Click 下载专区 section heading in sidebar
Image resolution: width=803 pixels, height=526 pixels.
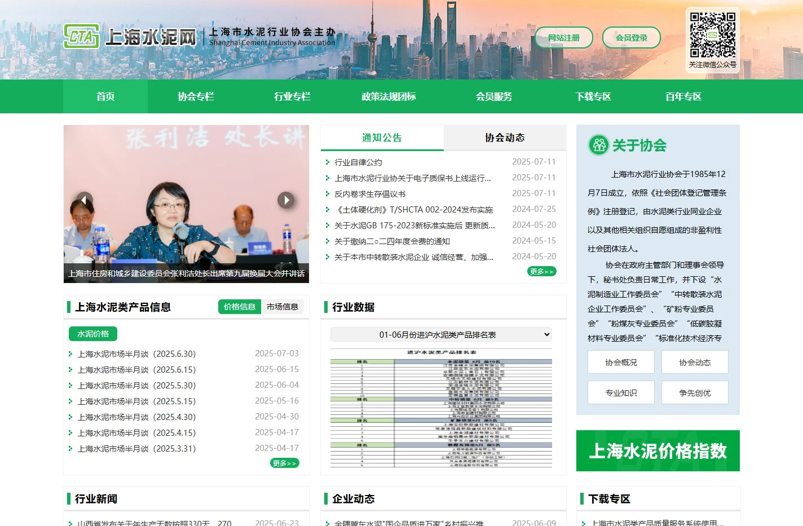pos(610,499)
